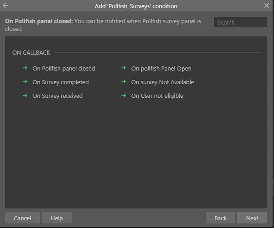Choose 'On Survey completed' condition
The image size is (274, 228).
(60, 82)
